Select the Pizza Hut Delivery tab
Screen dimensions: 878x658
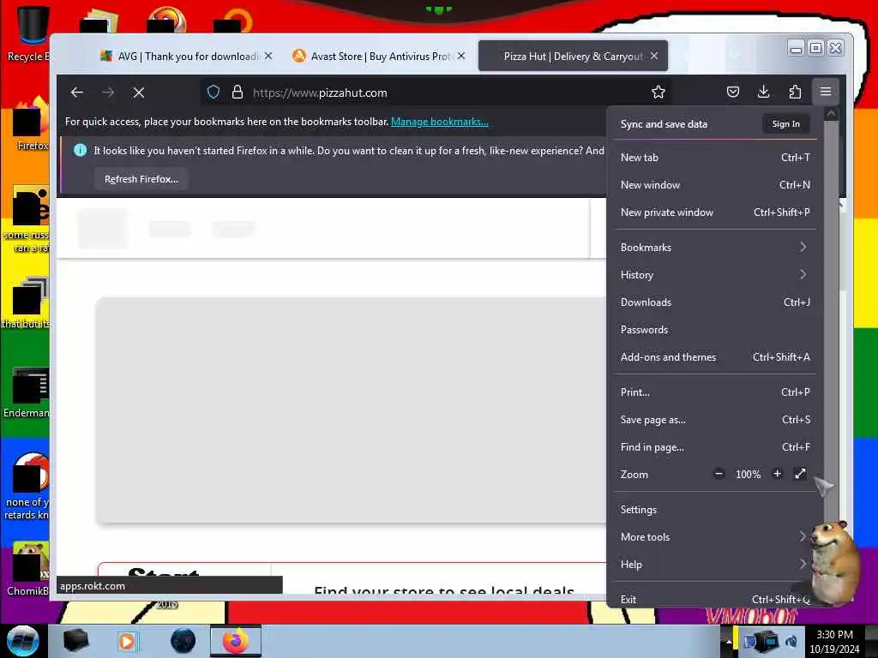tap(573, 56)
